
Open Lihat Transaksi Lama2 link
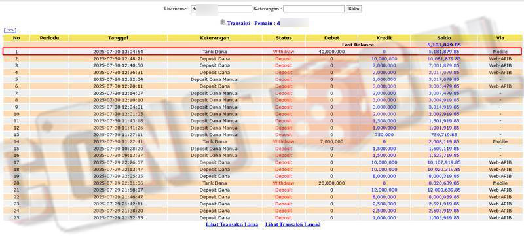[293, 224]
